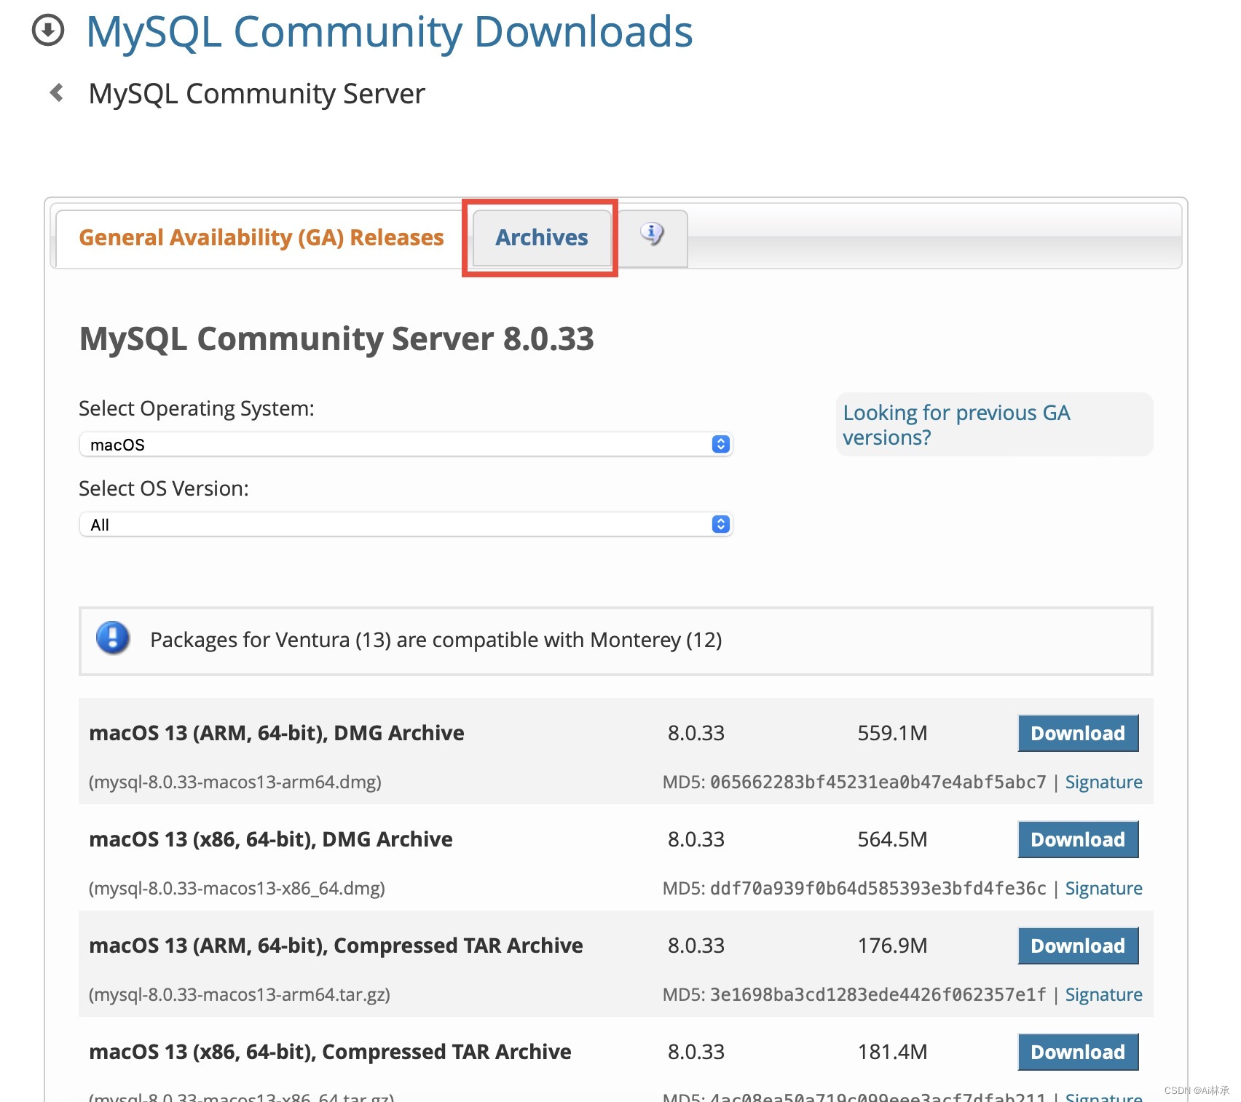
Task: Click the download circle icon beside page title
Action: click(49, 31)
